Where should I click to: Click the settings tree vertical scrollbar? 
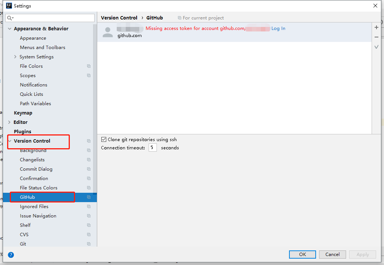point(95,109)
